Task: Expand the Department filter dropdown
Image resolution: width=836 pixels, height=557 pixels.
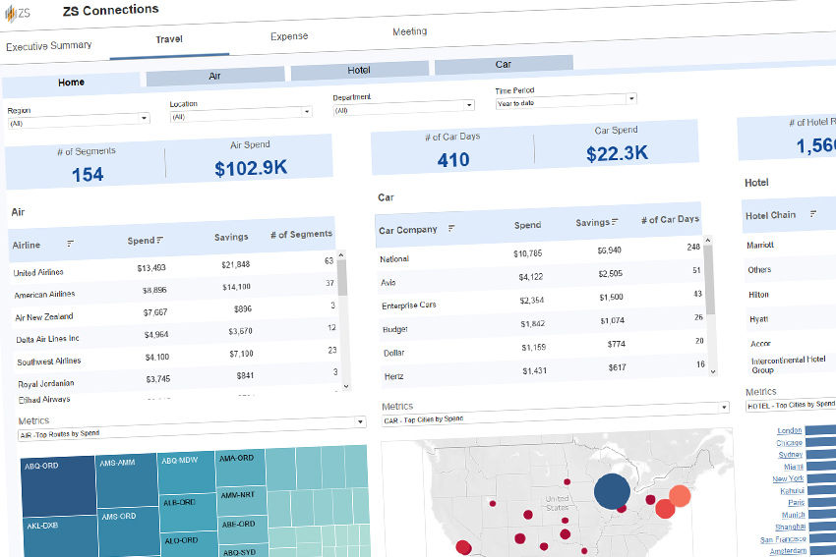Action: pyautogui.click(x=403, y=107)
